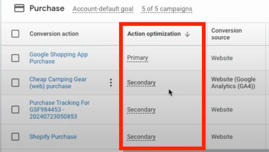Click Account-default goal label

(x=103, y=9)
